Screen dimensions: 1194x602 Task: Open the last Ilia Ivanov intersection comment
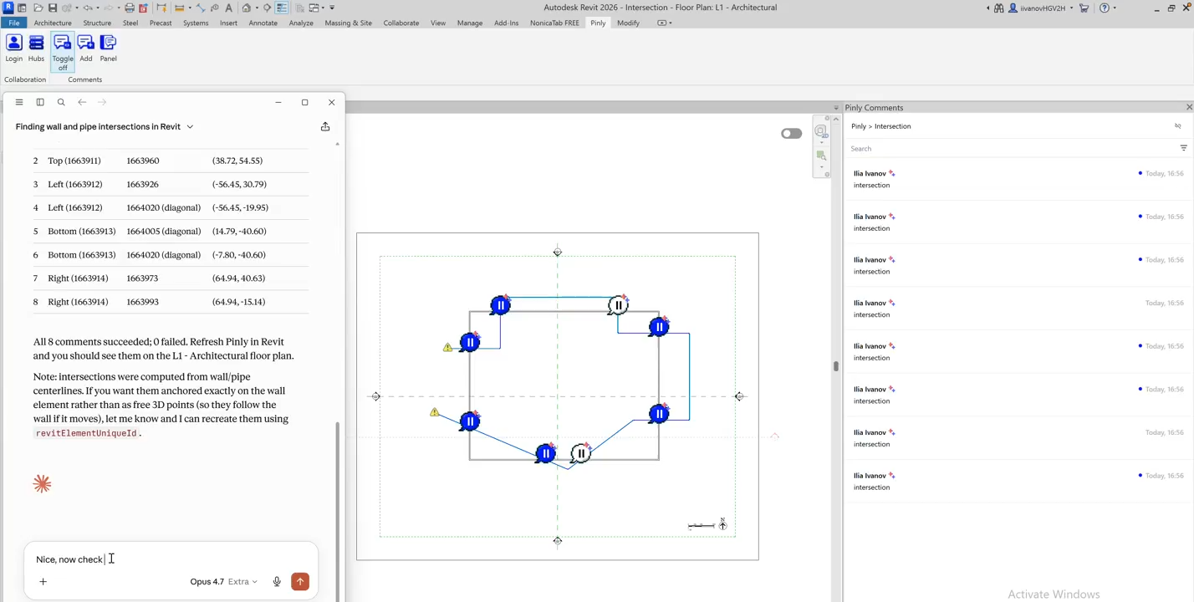tap(1018, 481)
